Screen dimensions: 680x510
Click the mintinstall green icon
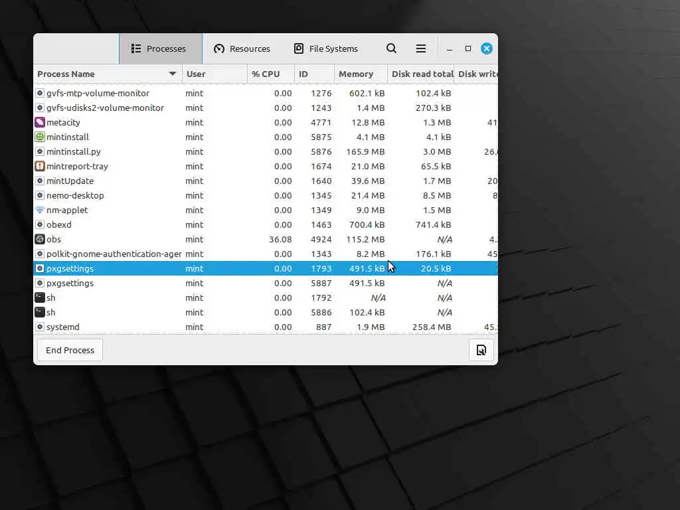pos(40,137)
